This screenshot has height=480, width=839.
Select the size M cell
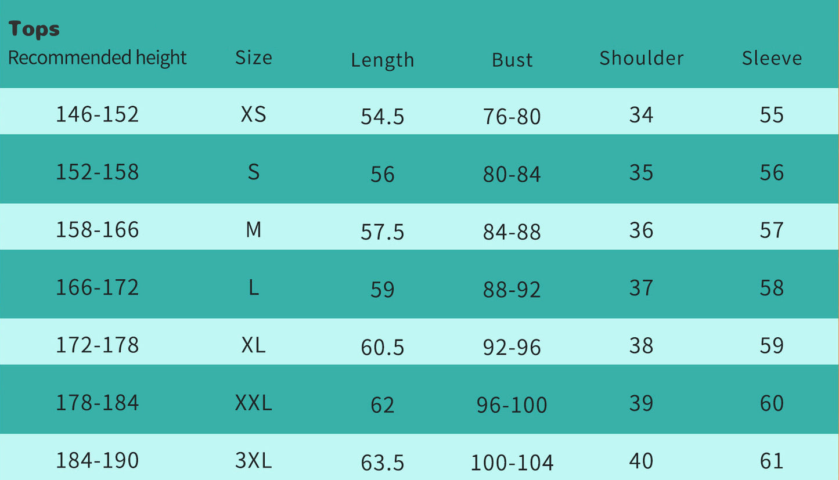tap(253, 230)
